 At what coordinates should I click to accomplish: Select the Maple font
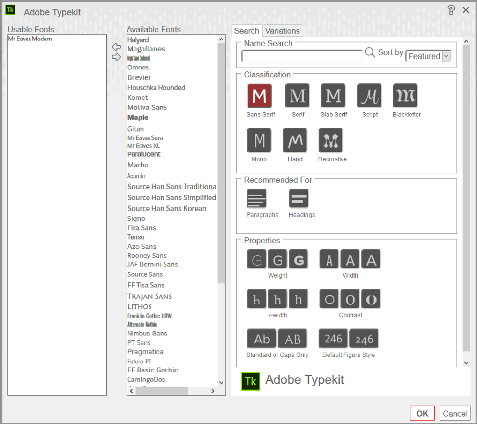(x=138, y=117)
